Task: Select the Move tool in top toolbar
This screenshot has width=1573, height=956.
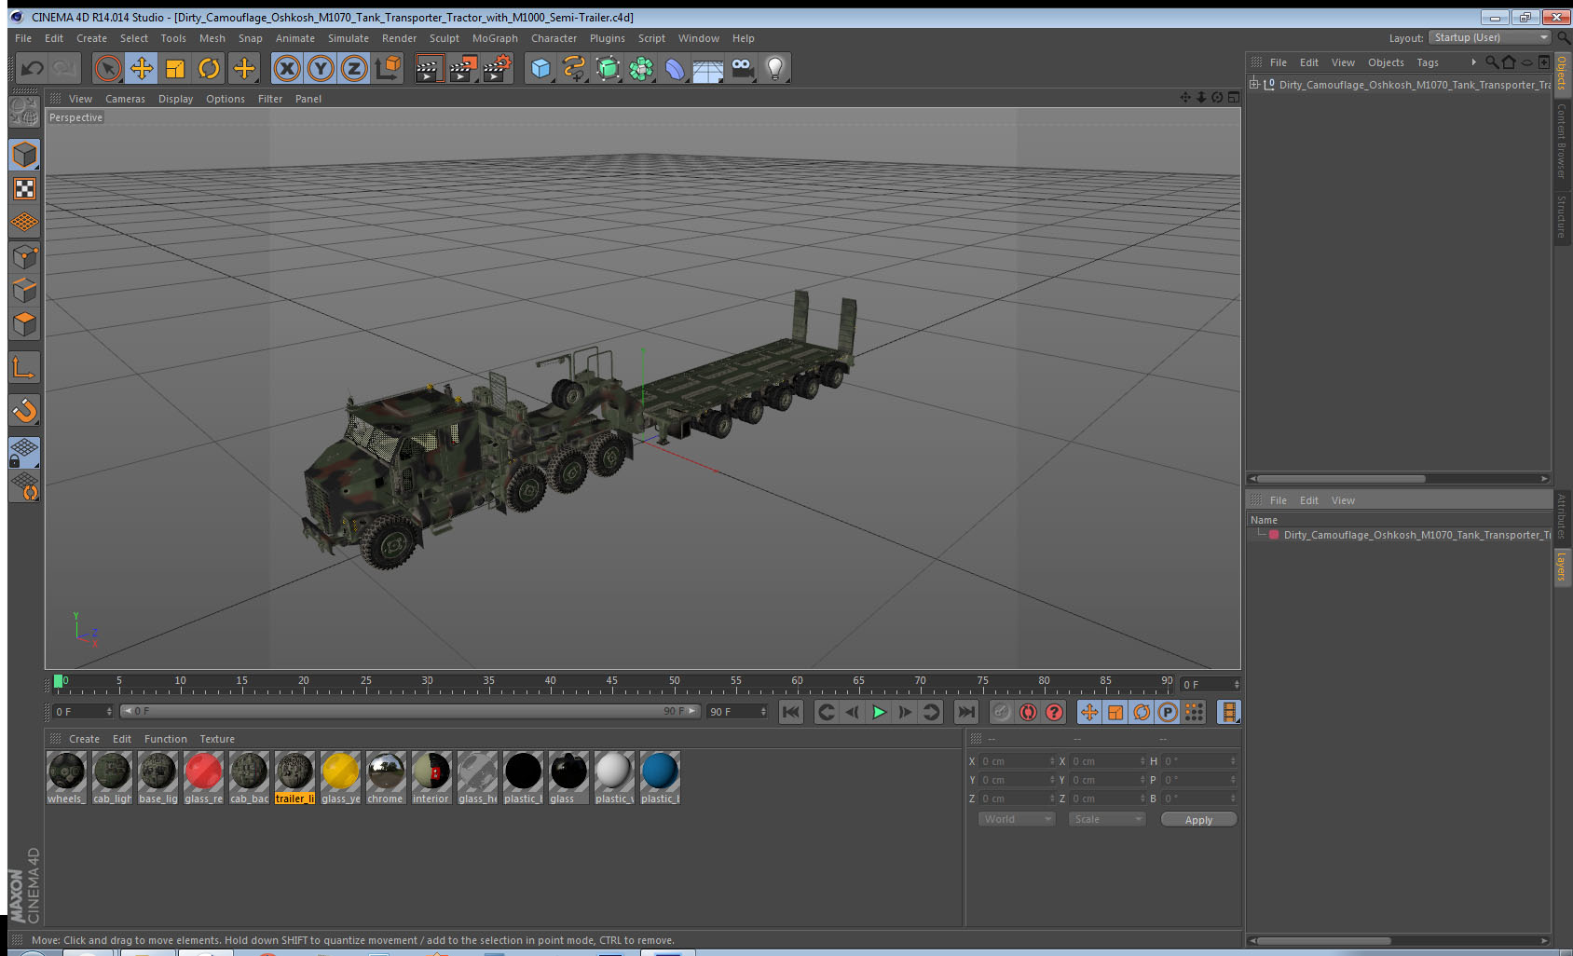Action: pos(142,68)
